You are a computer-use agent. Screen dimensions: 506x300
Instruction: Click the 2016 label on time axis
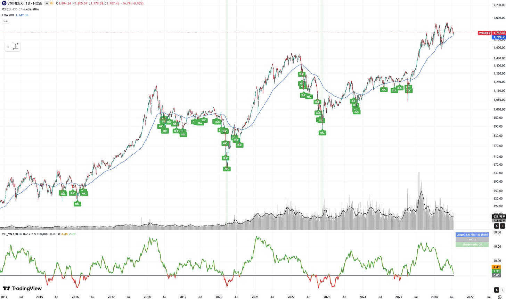75,297
